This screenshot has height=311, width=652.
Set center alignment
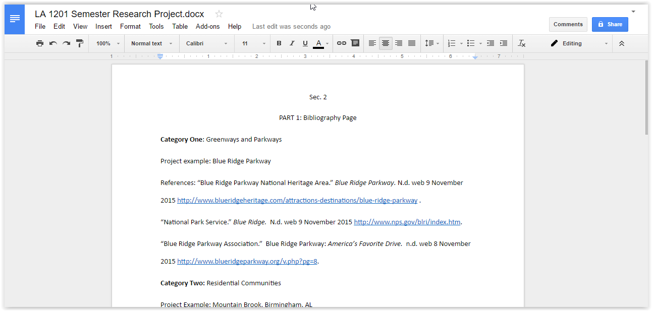coord(386,43)
